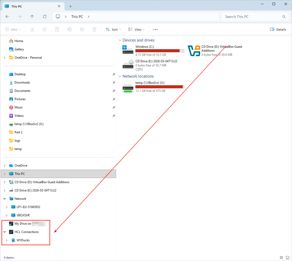Toggle the Details pane button
Screen dimensions: 292x261
(x=278, y=30)
